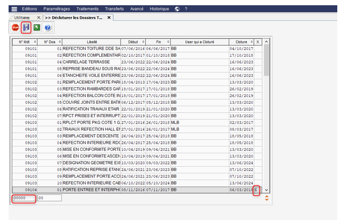Close the Utilitaires tab
This screenshot has height=220, width=363.
[39, 18]
